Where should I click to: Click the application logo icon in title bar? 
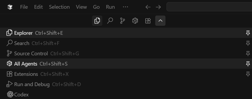coord(10,7)
